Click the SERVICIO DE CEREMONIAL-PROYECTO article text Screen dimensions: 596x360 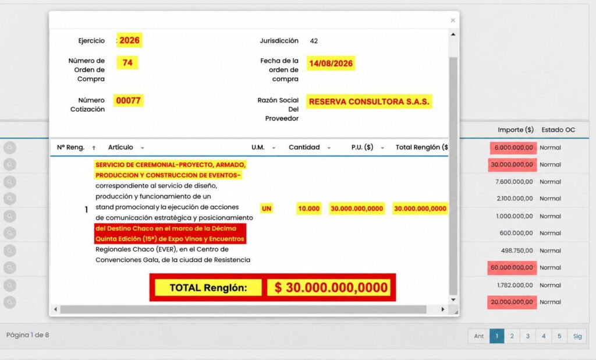click(x=171, y=170)
